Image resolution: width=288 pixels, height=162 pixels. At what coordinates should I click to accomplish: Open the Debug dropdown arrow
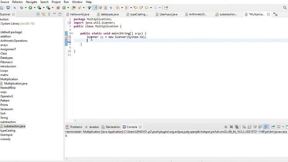[x=26, y=8]
